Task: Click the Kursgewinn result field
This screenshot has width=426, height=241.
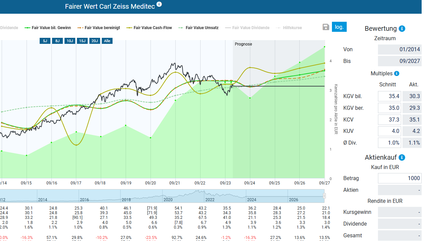Action: 400,212
